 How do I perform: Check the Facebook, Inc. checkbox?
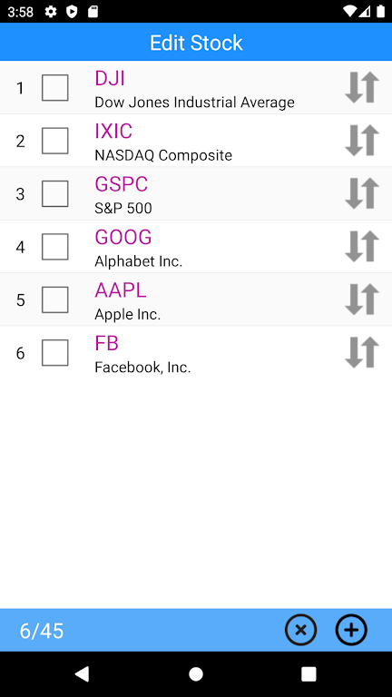tap(55, 352)
